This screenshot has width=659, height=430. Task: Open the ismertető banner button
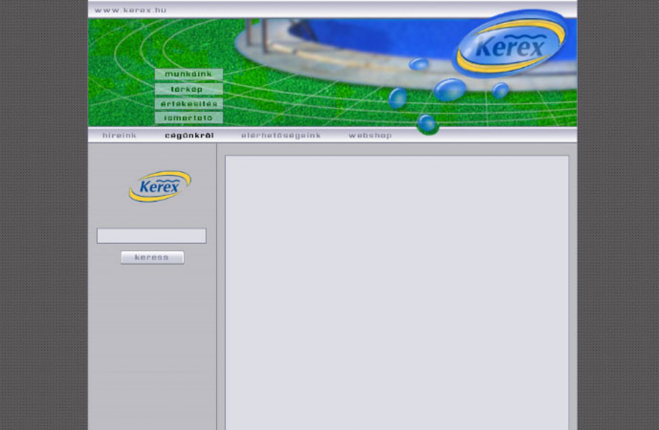[189, 118]
